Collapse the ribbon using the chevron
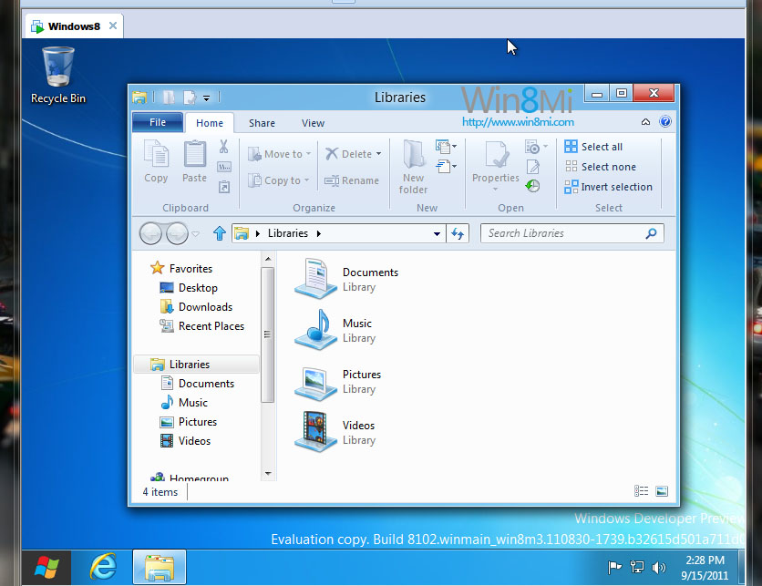Image resolution: width=762 pixels, height=586 pixels. 646,122
